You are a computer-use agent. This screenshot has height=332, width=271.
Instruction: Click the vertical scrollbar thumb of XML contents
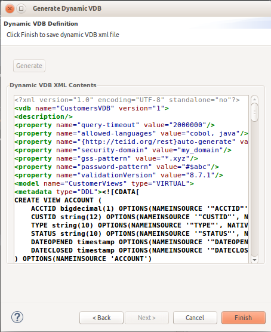pos(254,112)
